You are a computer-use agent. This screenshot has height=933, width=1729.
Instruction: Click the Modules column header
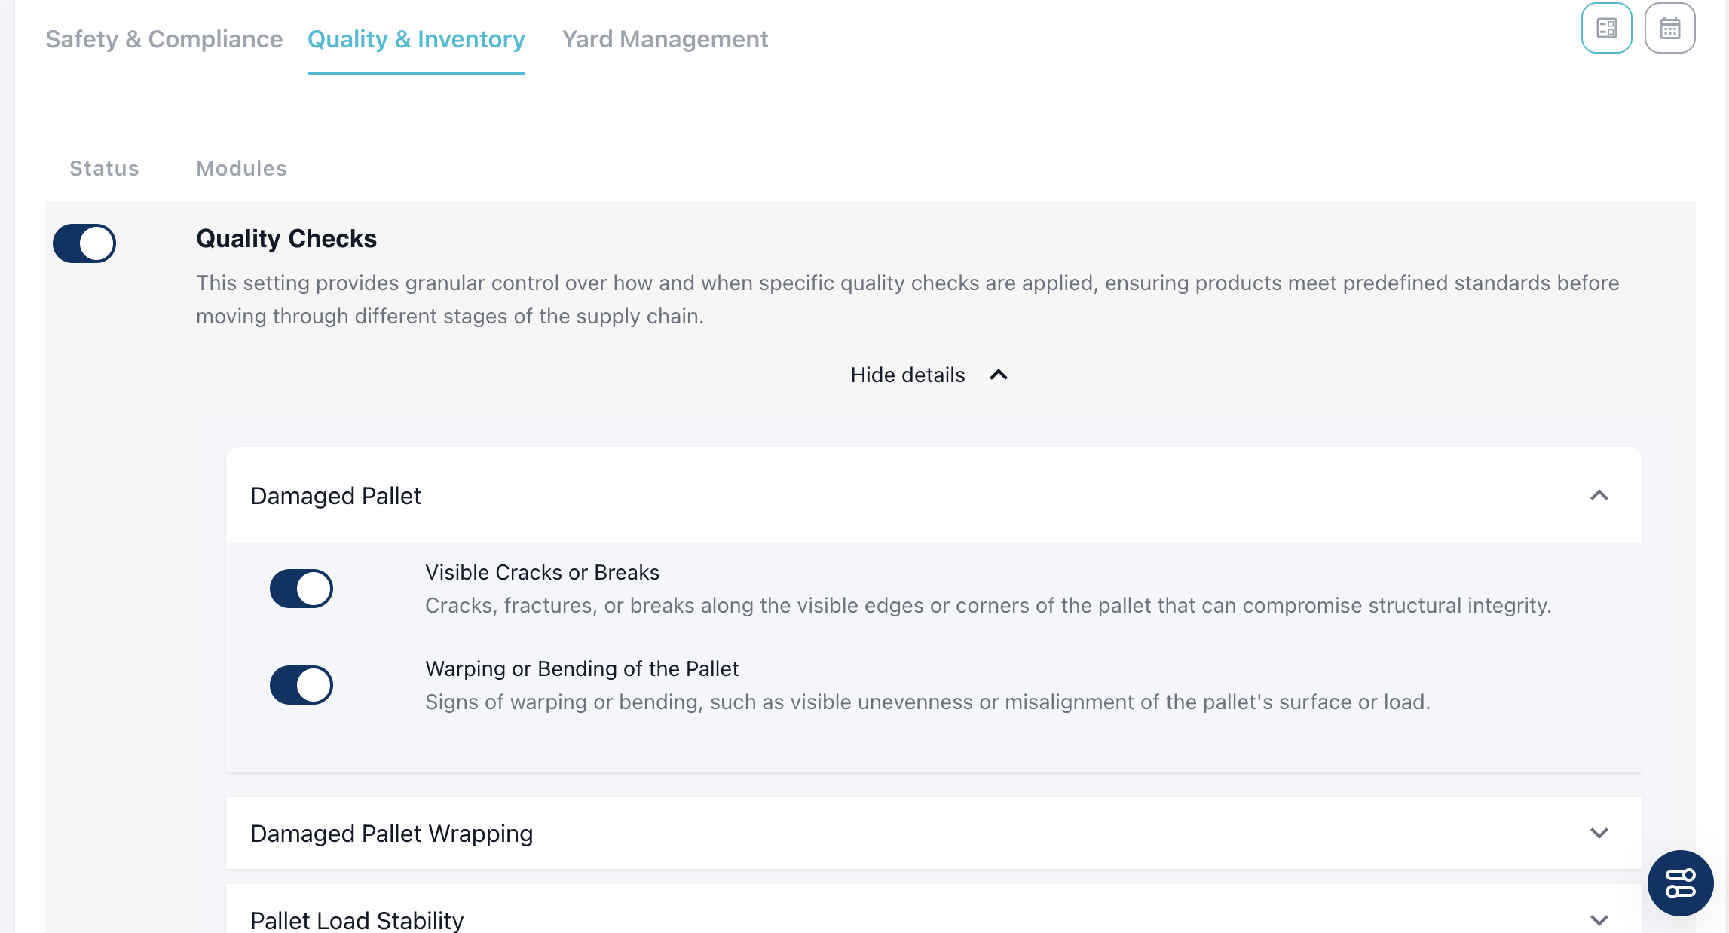coord(241,168)
